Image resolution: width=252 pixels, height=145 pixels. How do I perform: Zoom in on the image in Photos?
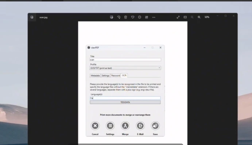pos(199,17)
